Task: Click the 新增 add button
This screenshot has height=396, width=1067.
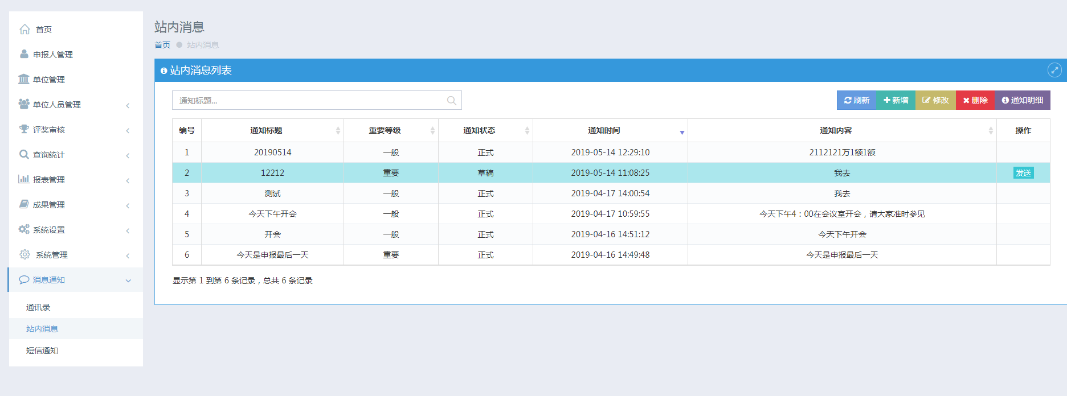Action: click(896, 100)
